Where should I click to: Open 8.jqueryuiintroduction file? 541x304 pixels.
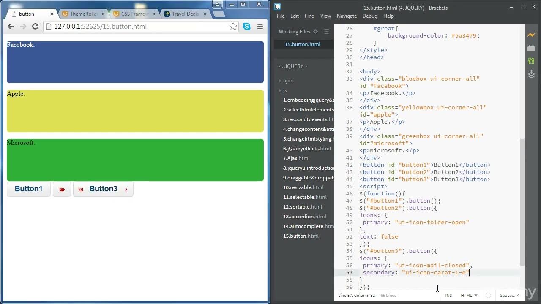pos(308,168)
